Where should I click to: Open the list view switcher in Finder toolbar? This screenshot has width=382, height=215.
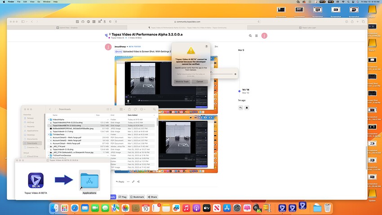[x=109, y=109]
